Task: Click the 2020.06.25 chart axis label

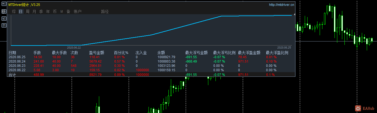Action: pos(284,47)
